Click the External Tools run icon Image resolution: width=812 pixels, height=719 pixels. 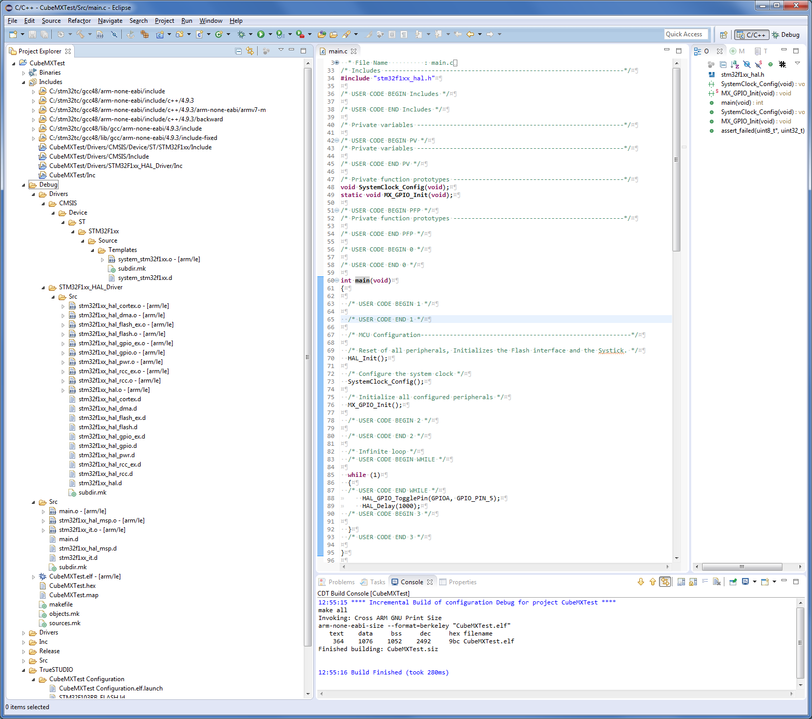click(299, 34)
